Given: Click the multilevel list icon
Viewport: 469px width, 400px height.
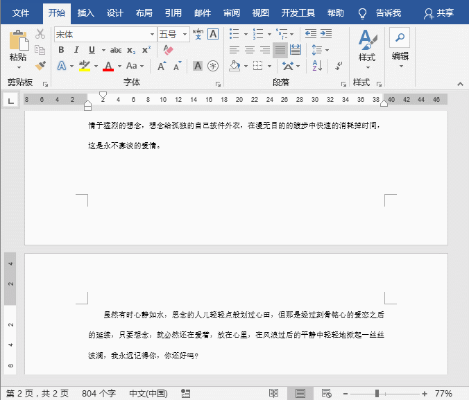Looking at the screenshot, I should point(282,34).
